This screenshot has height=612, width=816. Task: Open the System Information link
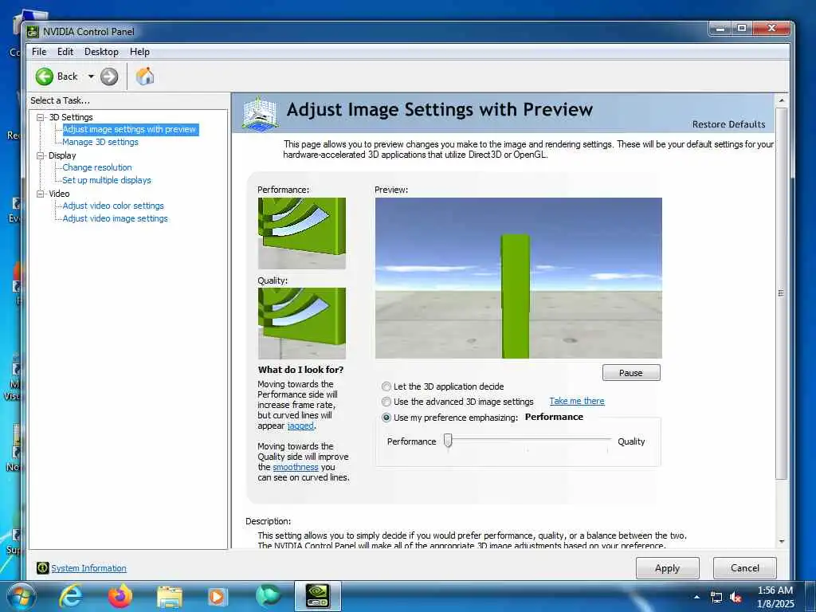pyautogui.click(x=89, y=568)
